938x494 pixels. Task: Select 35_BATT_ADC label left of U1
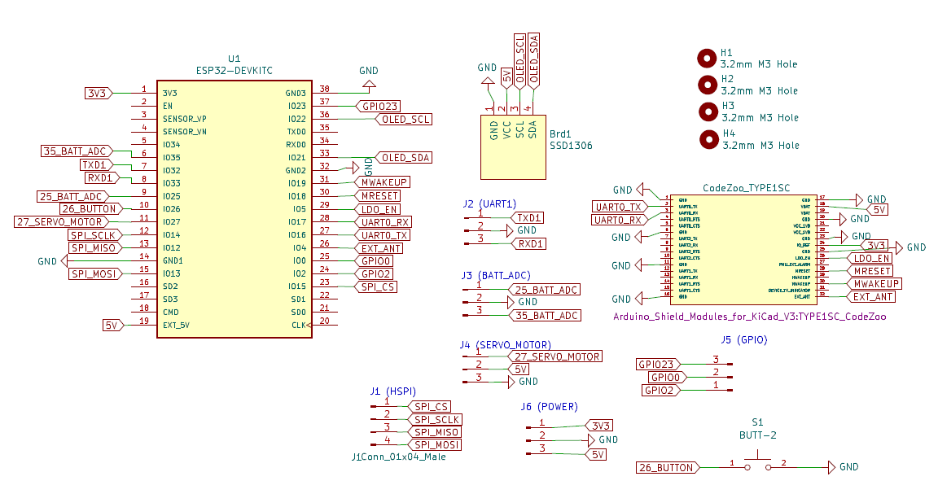77,151
